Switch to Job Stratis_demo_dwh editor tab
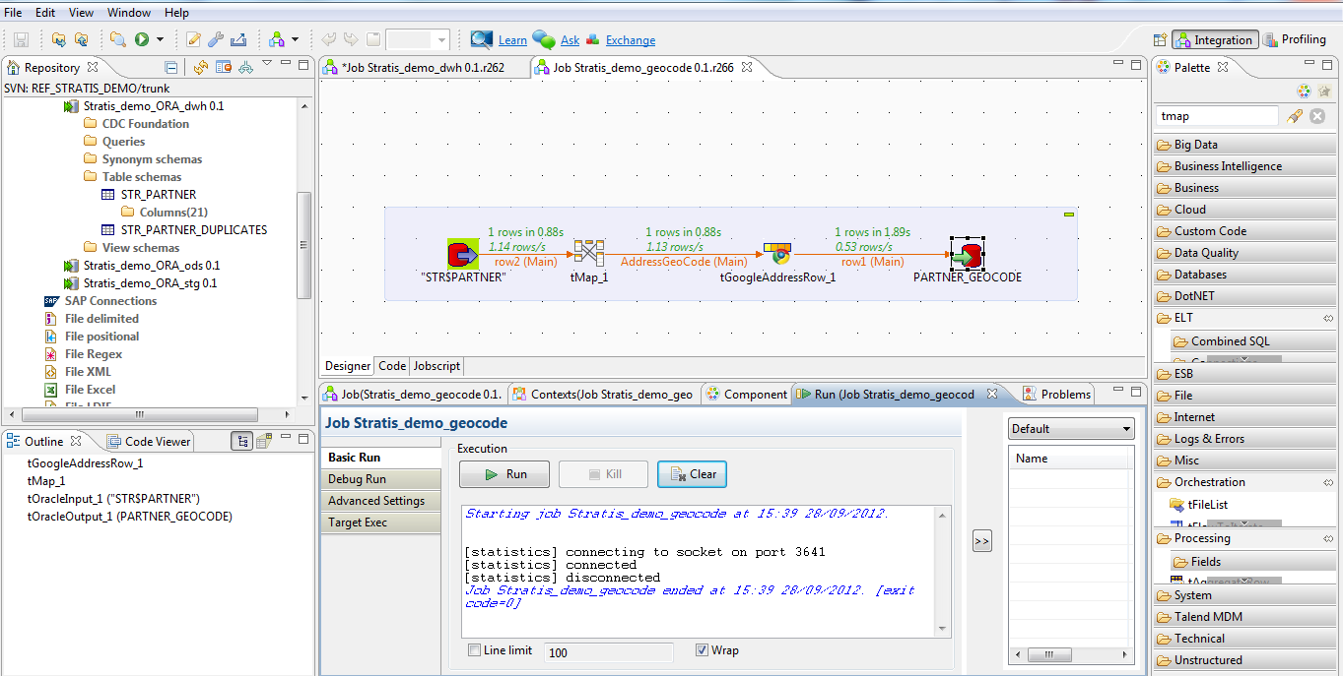The height and width of the screenshot is (676, 1343). [x=423, y=68]
